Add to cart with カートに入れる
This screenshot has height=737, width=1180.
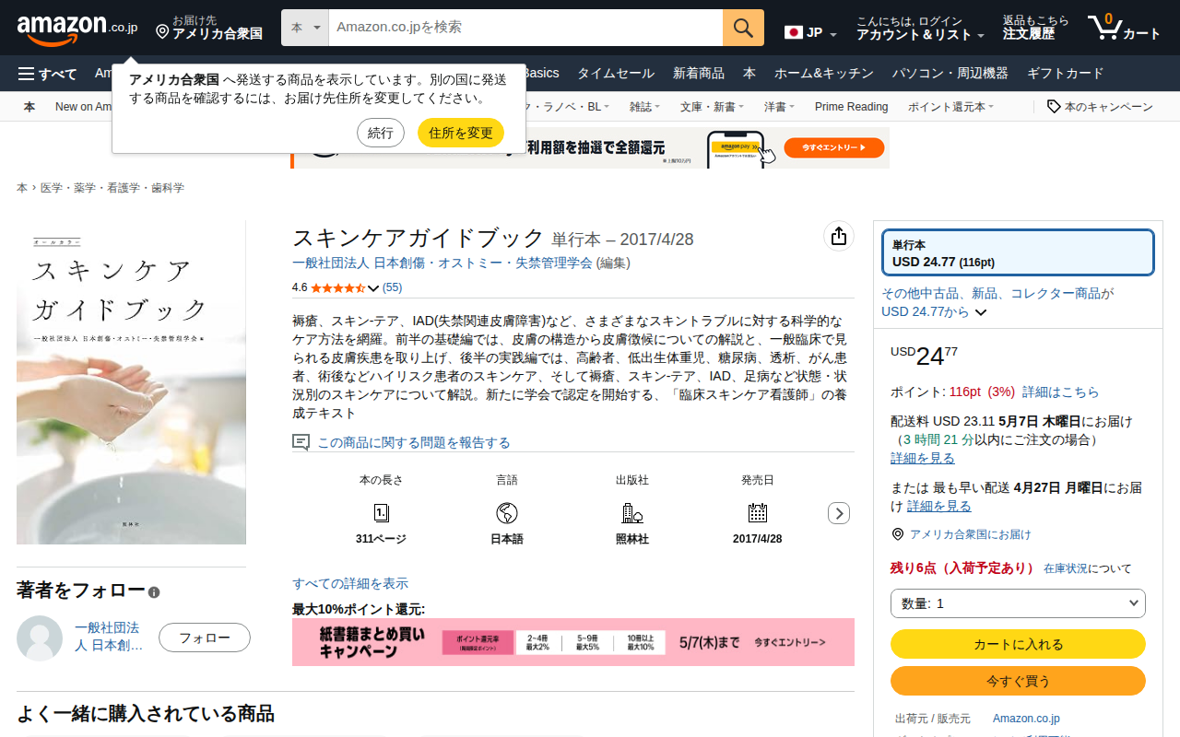pos(1018,644)
